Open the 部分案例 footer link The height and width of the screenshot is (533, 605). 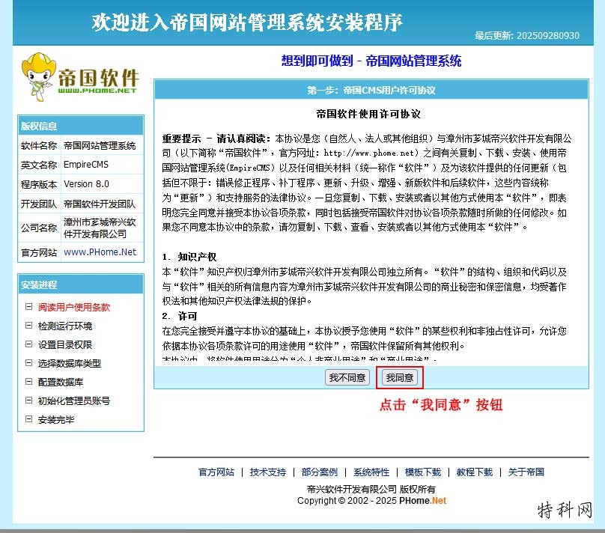320,472
